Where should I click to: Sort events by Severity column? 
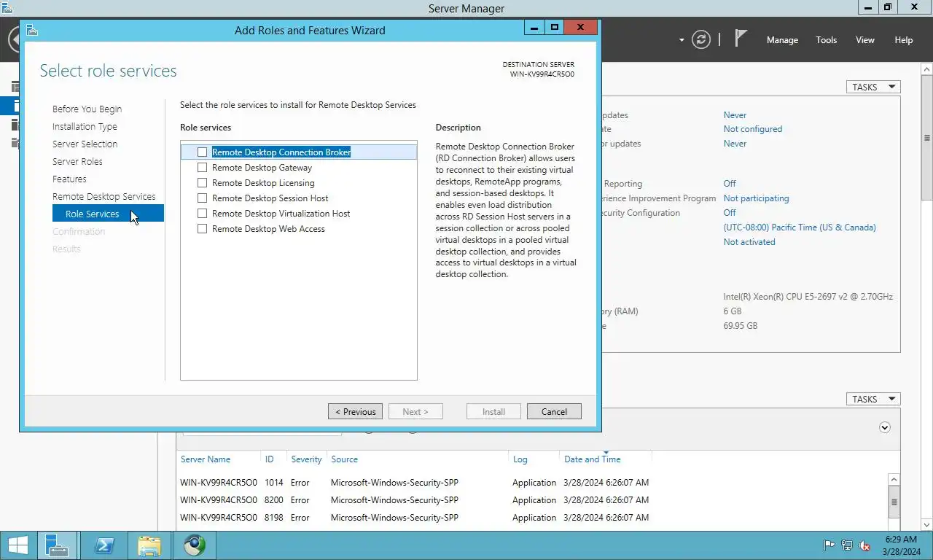306,459
